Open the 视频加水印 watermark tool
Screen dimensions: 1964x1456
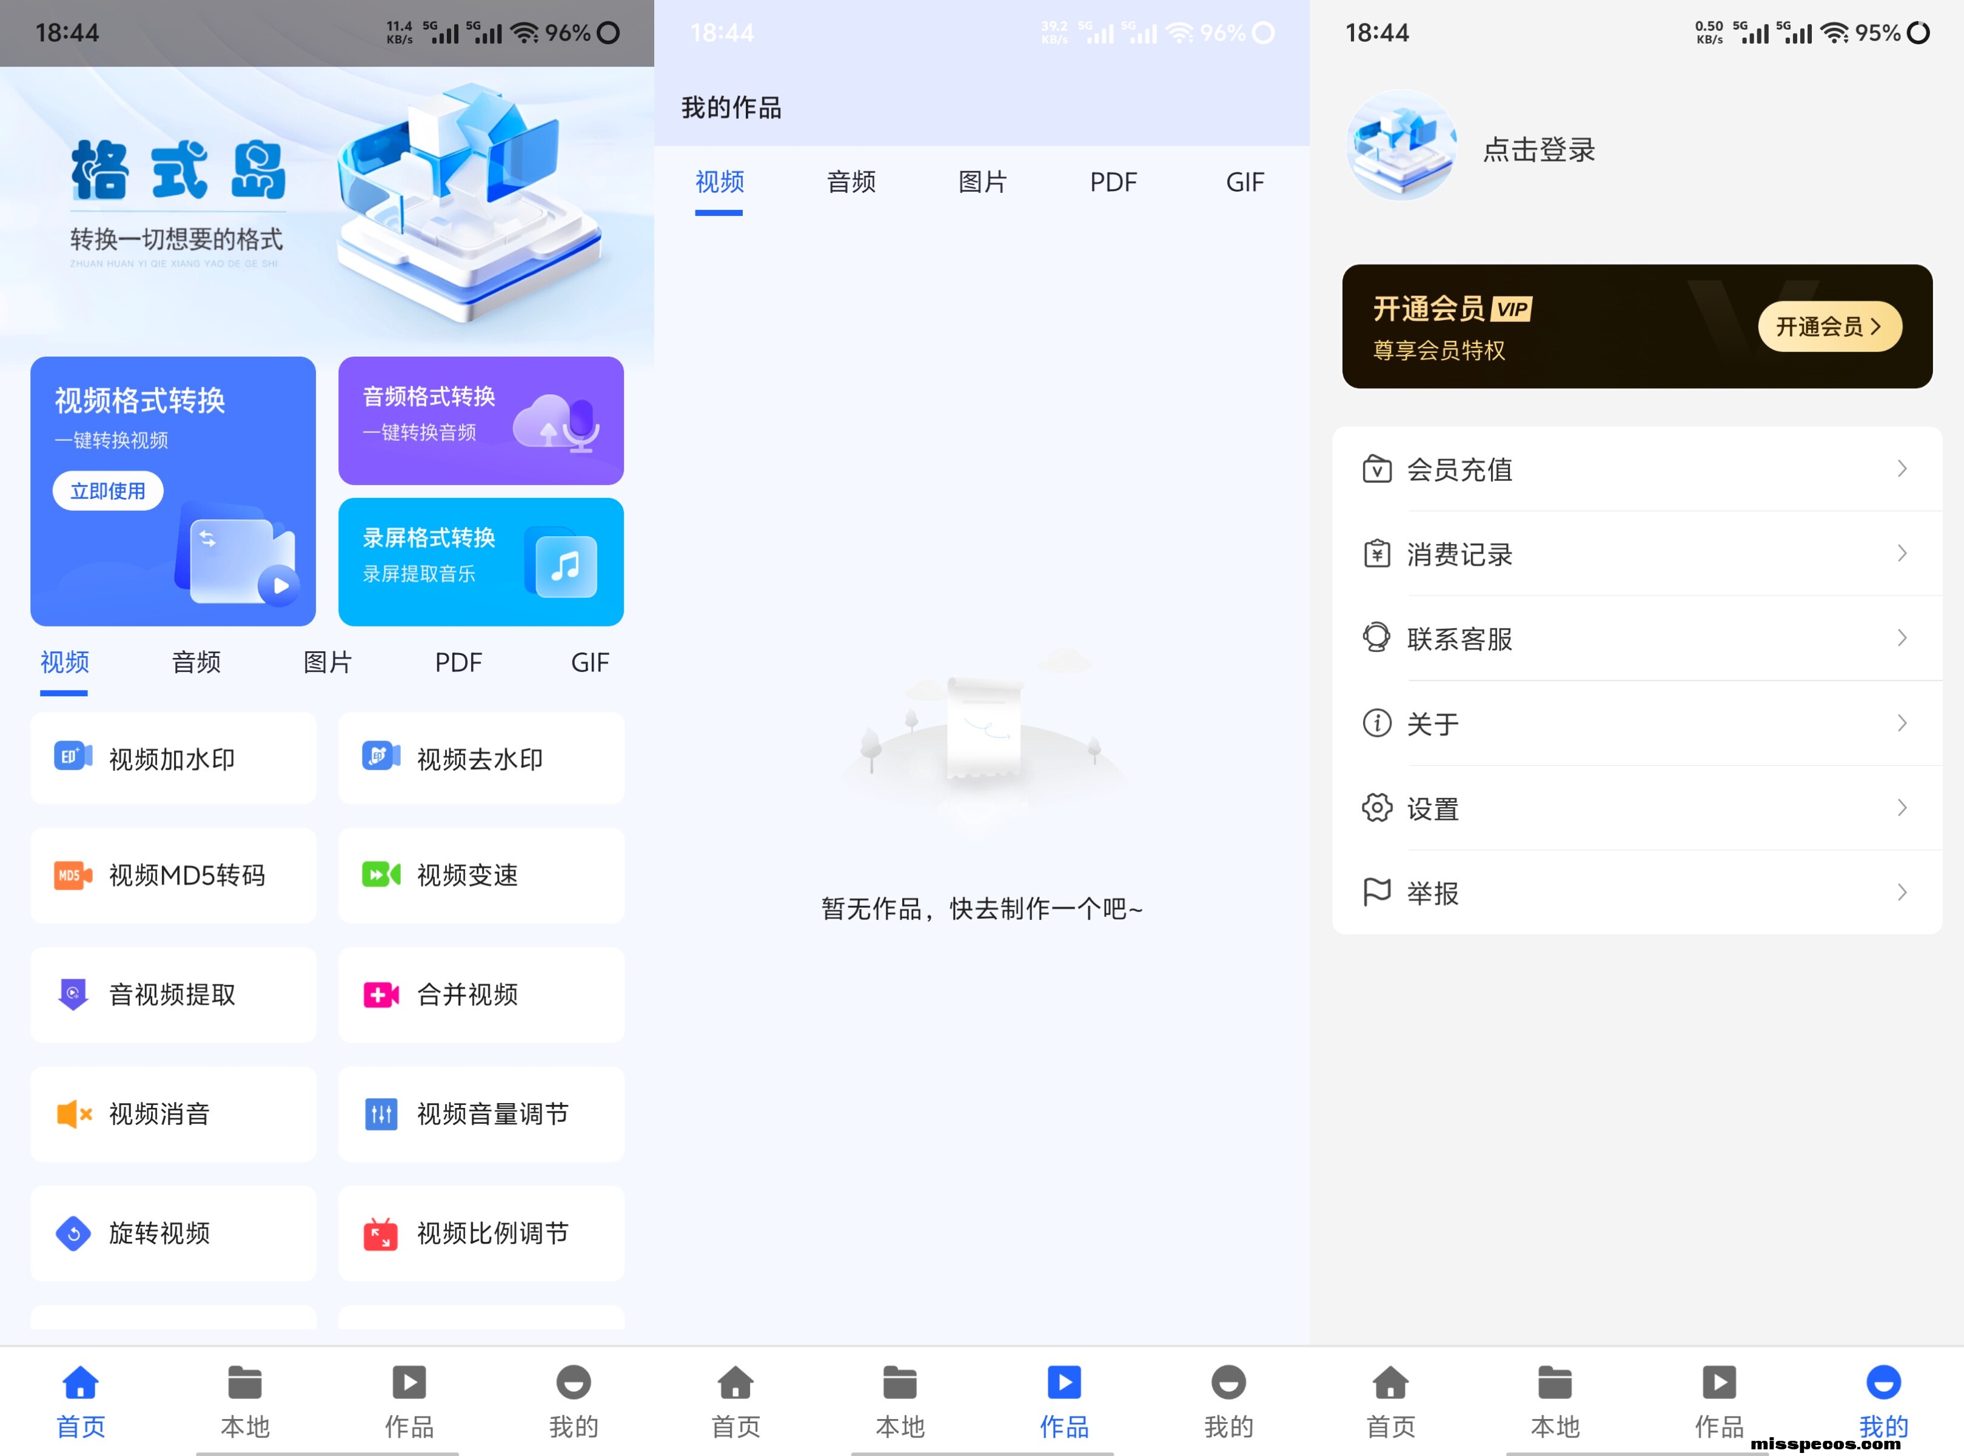pyautogui.click(x=173, y=759)
